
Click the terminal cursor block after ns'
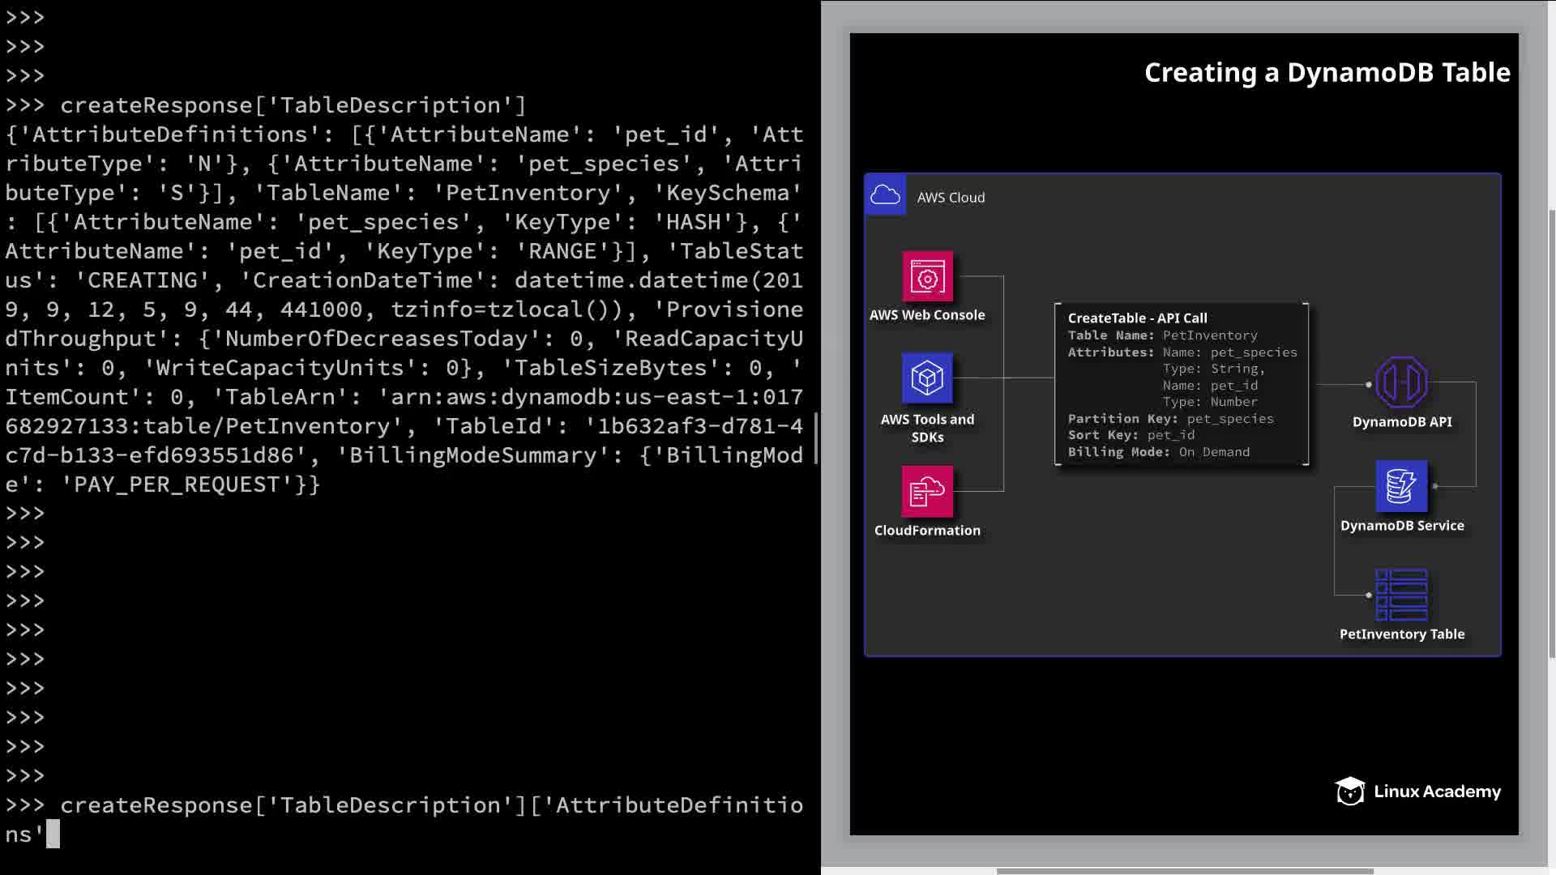[x=53, y=834]
